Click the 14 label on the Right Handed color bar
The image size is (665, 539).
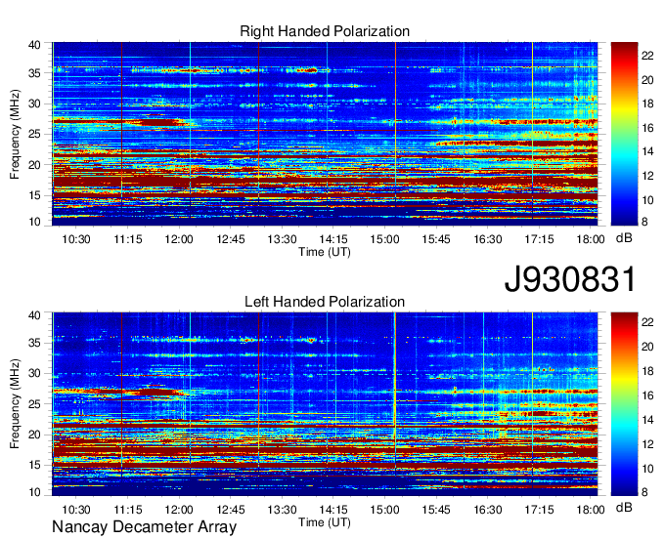647,151
